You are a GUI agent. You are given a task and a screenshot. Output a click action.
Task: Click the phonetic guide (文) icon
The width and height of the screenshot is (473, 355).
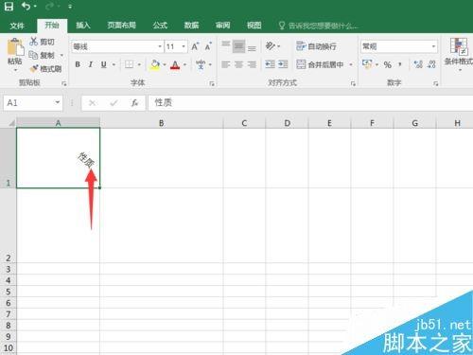(201, 64)
